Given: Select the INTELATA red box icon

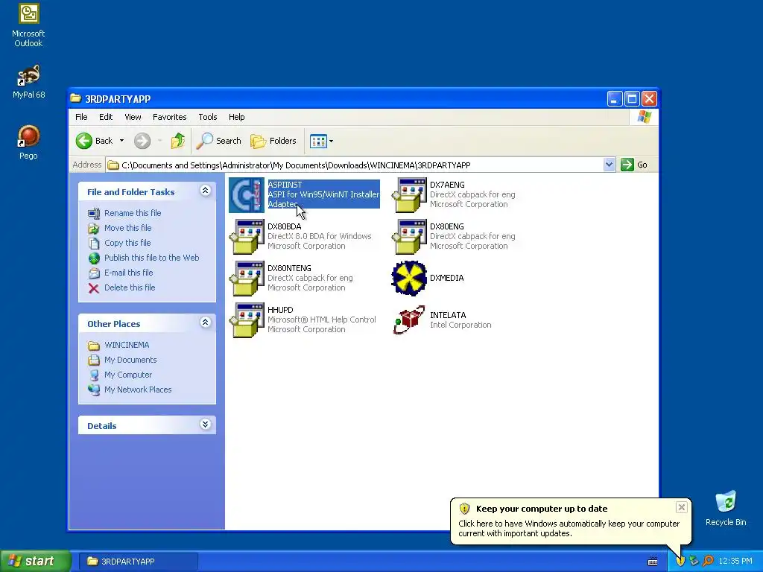Looking at the screenshot, I should [x=409, y=320].
